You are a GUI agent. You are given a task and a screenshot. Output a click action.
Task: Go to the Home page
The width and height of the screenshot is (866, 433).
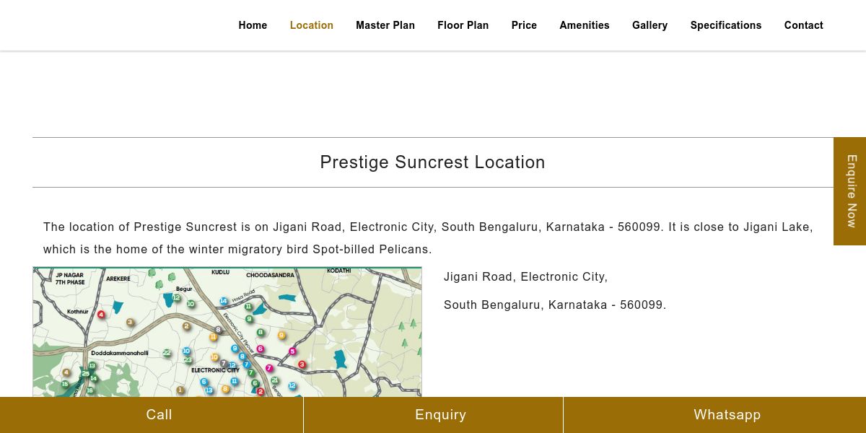[253, 25]
